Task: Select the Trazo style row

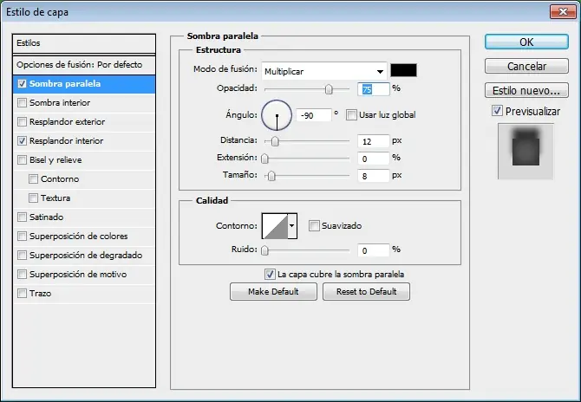Action: pos(84,293)
